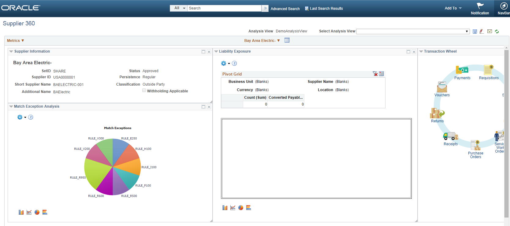Toggle the Withholding Applicable checkbox

(x=144, y=91)
